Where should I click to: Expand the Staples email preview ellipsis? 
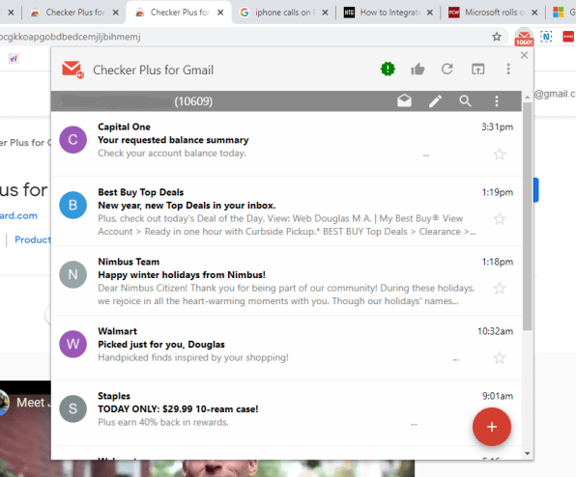[414, 425]
